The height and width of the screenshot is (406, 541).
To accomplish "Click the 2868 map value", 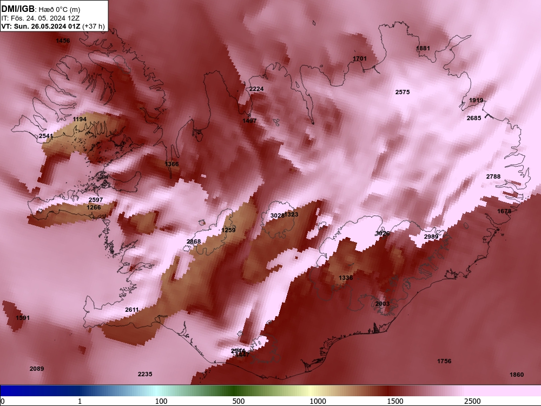I will 194,241.
